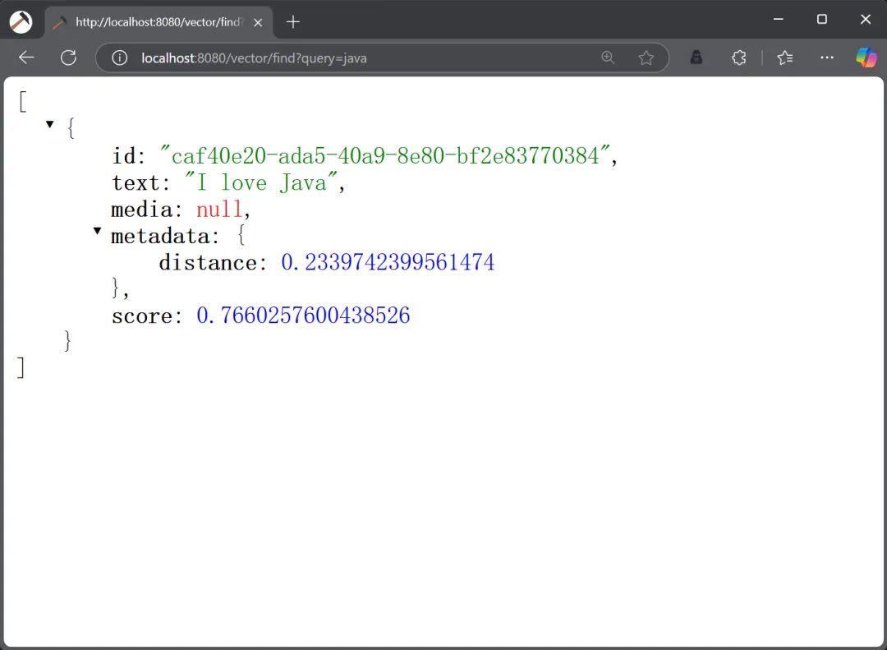This screenshot has width=887, height=650.
Task: Open a new tab with the plus button
Action: point(293,22)
